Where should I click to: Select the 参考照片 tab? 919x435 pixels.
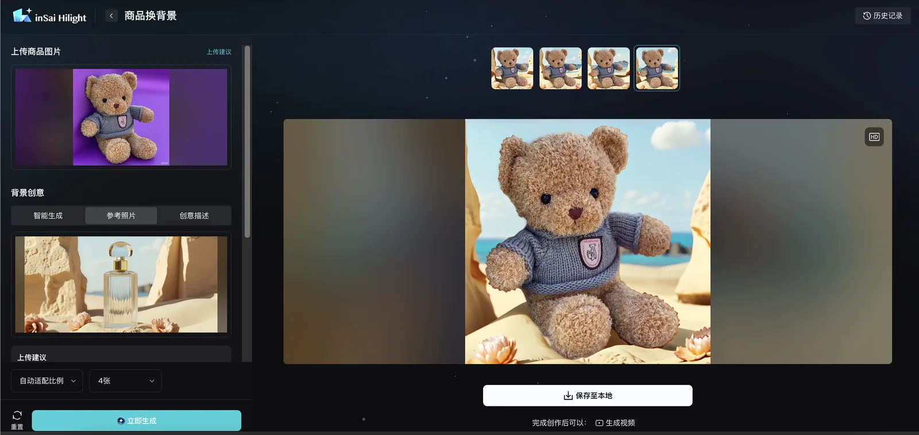[x=121, y=216]
